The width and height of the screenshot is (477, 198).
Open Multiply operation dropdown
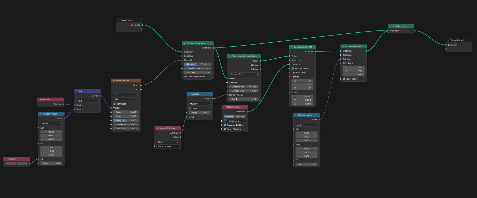click(200, 104)
